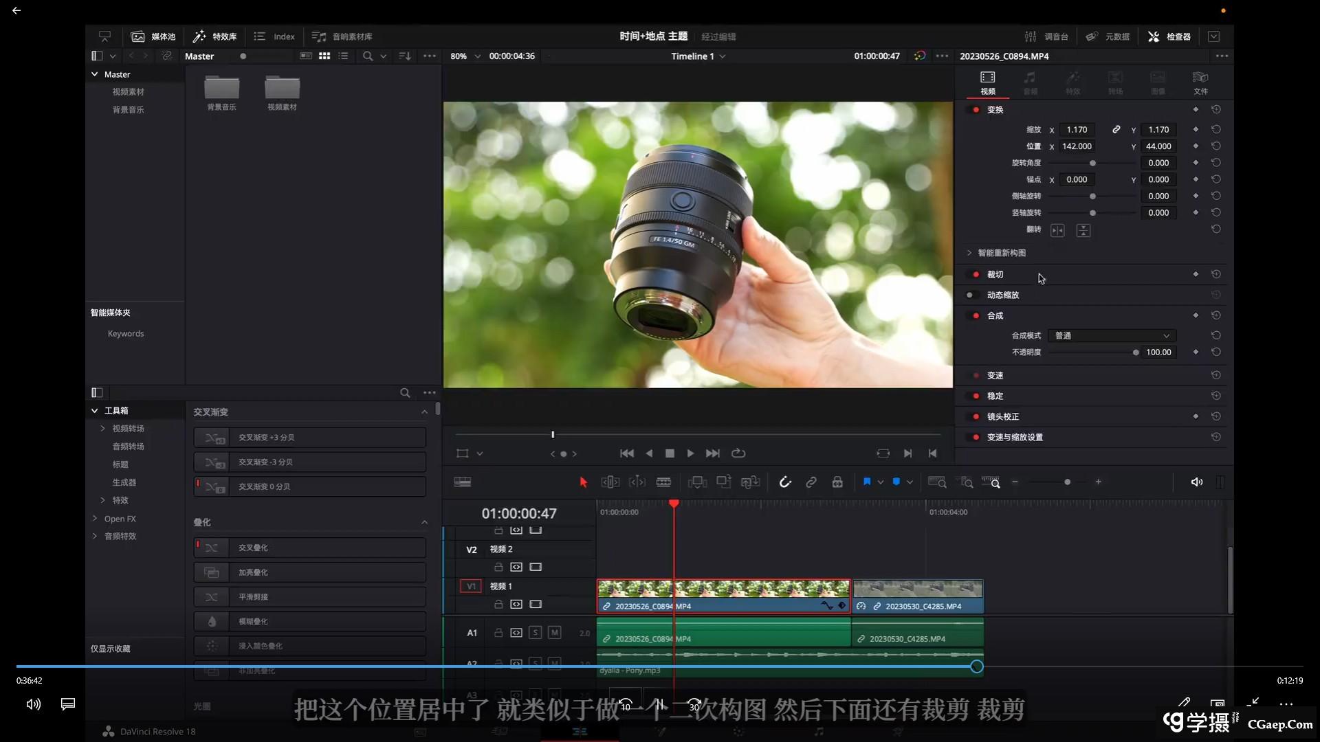Click horizontal flip icon in 翻转 row
The width and height of the screenshot is (1320, 742).
click(1057, 231)
